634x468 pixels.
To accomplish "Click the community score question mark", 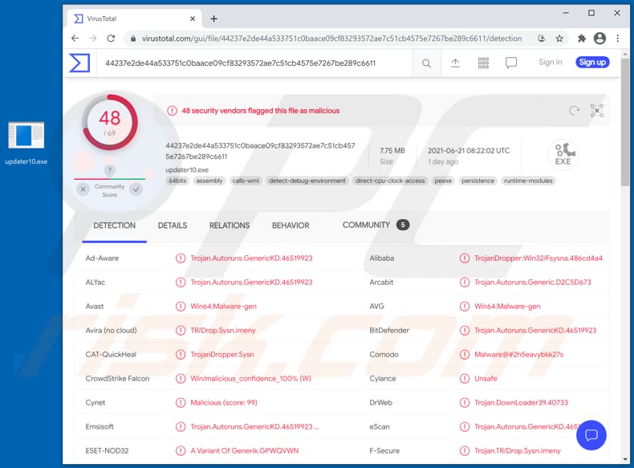I will tap(110, 170).
